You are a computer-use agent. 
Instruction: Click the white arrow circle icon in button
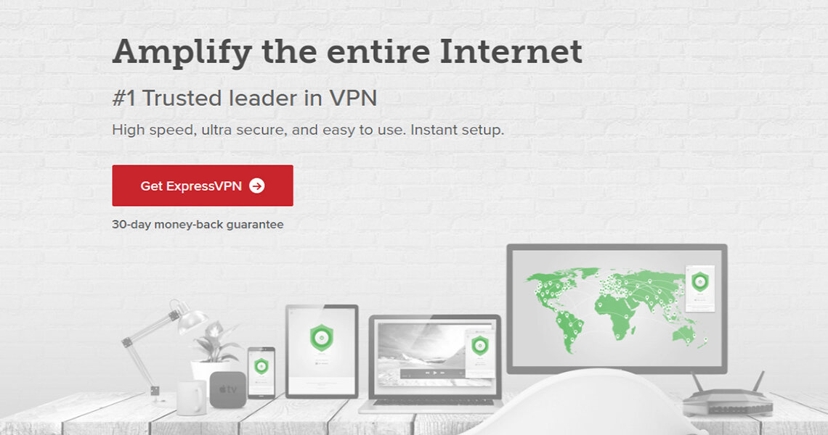pos(257,186)
